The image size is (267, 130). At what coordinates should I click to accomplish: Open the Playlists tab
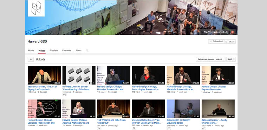tap(54, 51)
